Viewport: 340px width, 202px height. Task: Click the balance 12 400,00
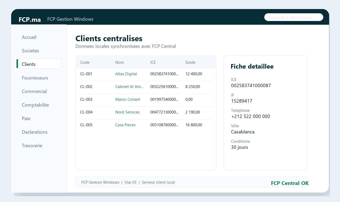194,74
